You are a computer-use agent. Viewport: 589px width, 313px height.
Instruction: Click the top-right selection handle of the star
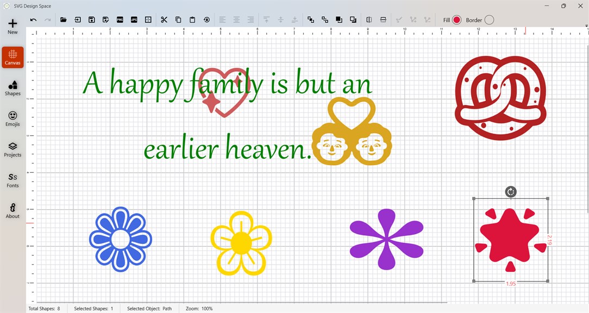(x=548, y=199)
